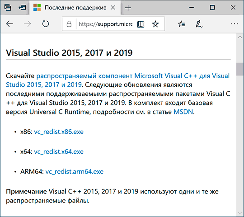Minimize the browser window
This screenshot has height=217, width=244.
click(192, 8)
